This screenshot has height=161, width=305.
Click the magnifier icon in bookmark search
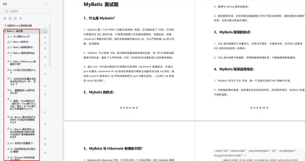click(6, 11)
